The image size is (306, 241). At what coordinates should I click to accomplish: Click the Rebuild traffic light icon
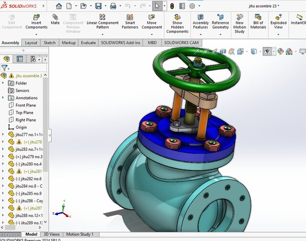pyautogui.click(x=172, y=6)
